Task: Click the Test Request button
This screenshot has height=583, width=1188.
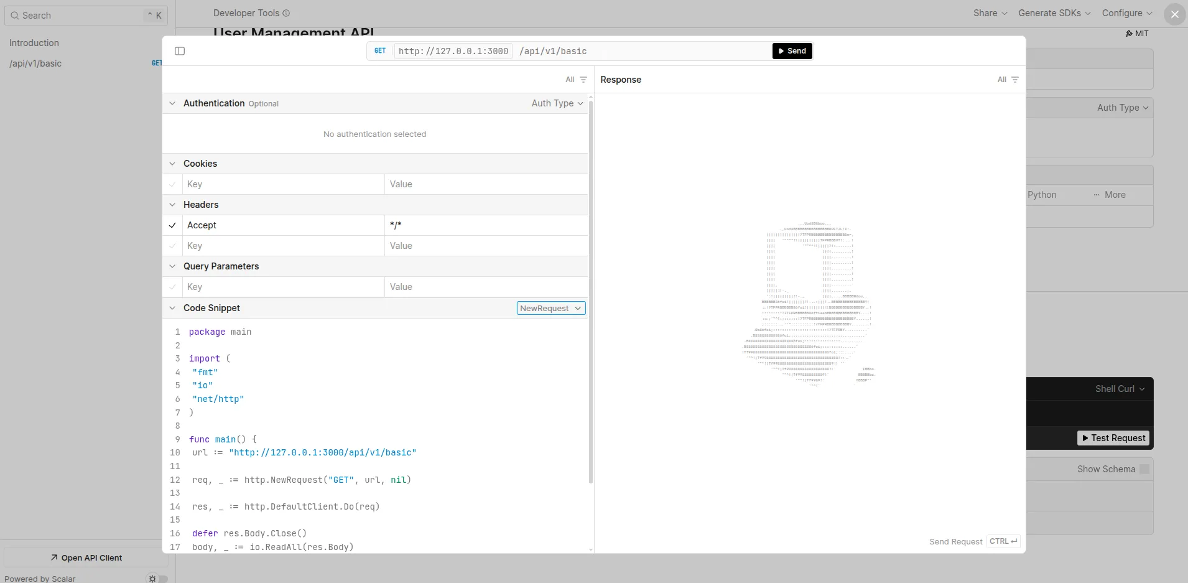Action: [x=1113, y=437]
